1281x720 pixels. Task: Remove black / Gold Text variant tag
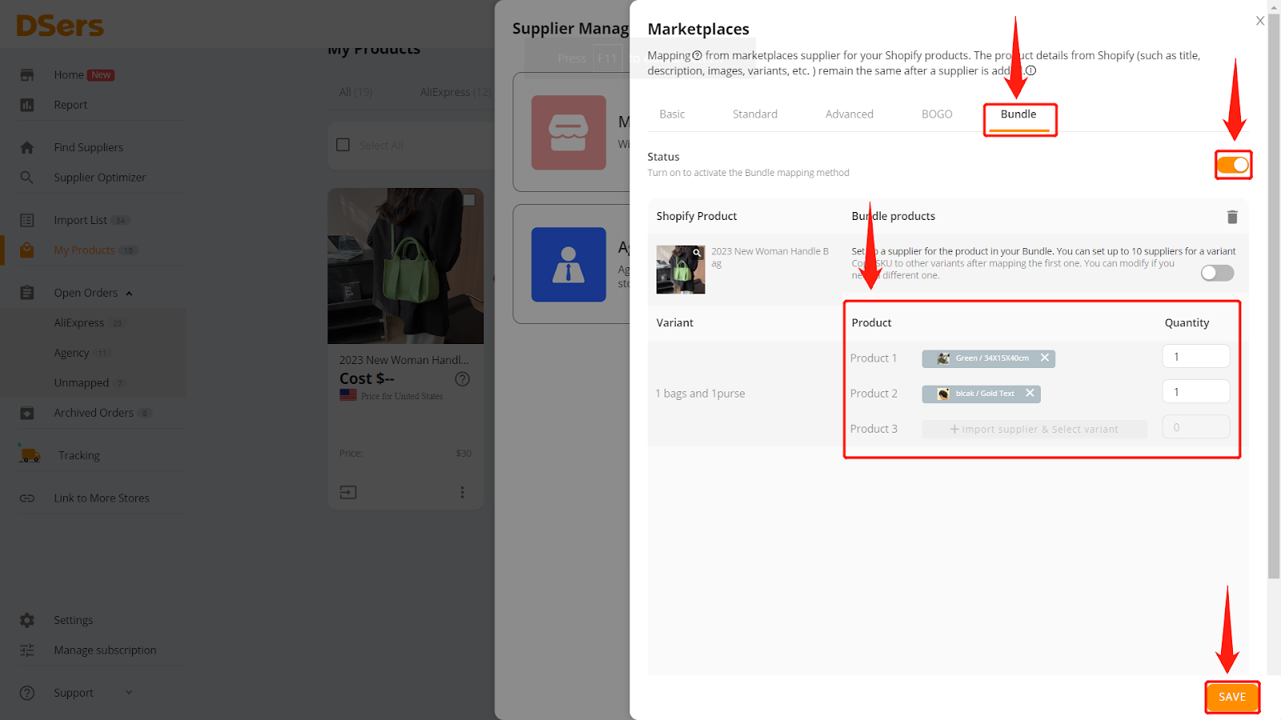[x=1030, y=393]
